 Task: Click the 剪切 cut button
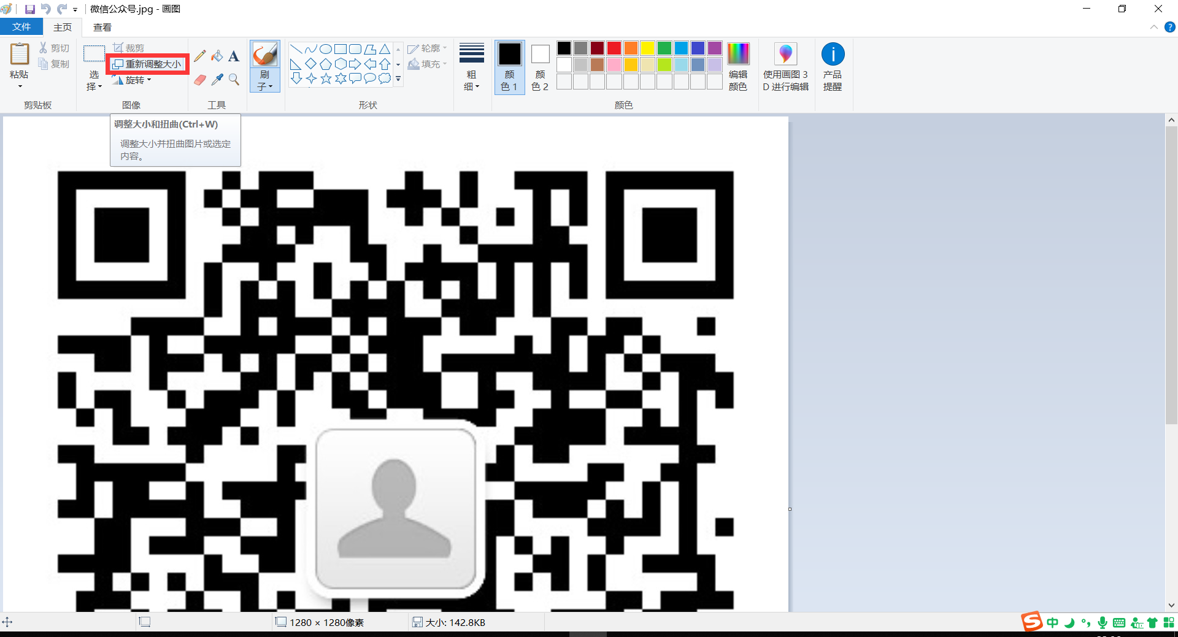(55, 48)
